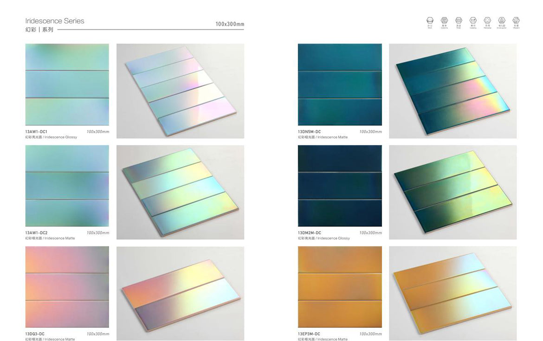Select the Catering fork-and-knife icon
Viewport: 543px width, 341px height.
(x=473, y=21)
